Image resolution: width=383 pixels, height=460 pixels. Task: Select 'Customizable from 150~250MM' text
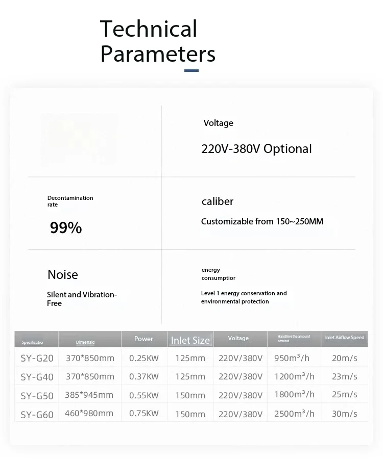(262, 221)
